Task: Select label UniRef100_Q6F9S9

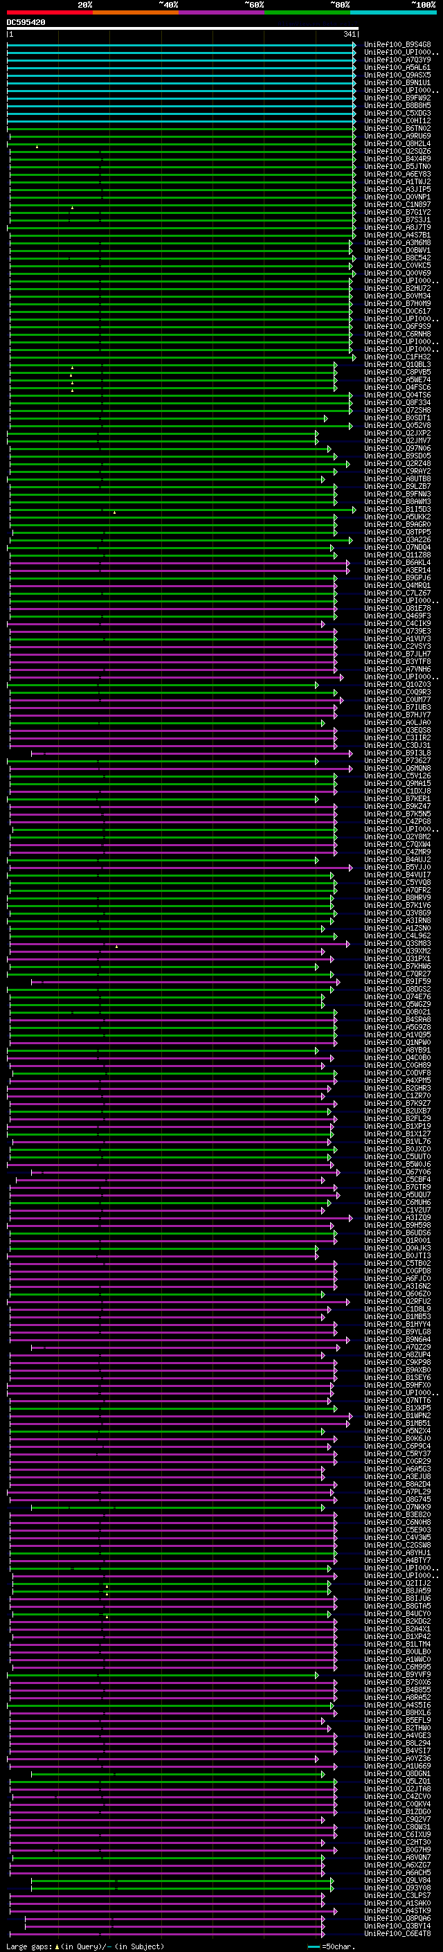Action: 397,326
